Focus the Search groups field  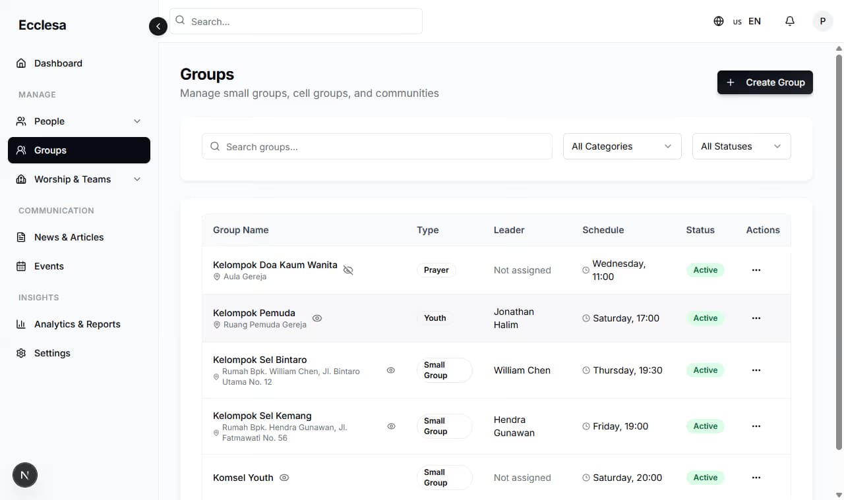(x=377, y=146)
